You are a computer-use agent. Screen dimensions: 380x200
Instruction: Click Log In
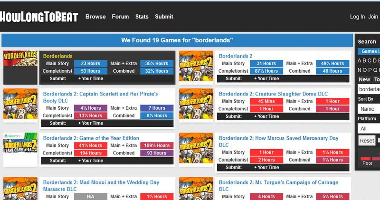(x=357, y=17)
